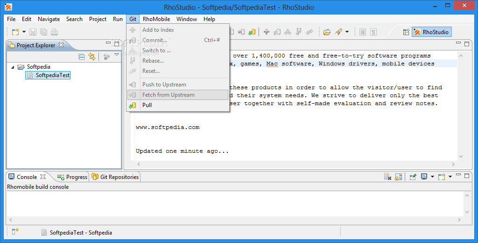The width and height of the screenshot is (478, 243).
Task: Close the Project Explorer tab
Action: click(x=61, y=45)
